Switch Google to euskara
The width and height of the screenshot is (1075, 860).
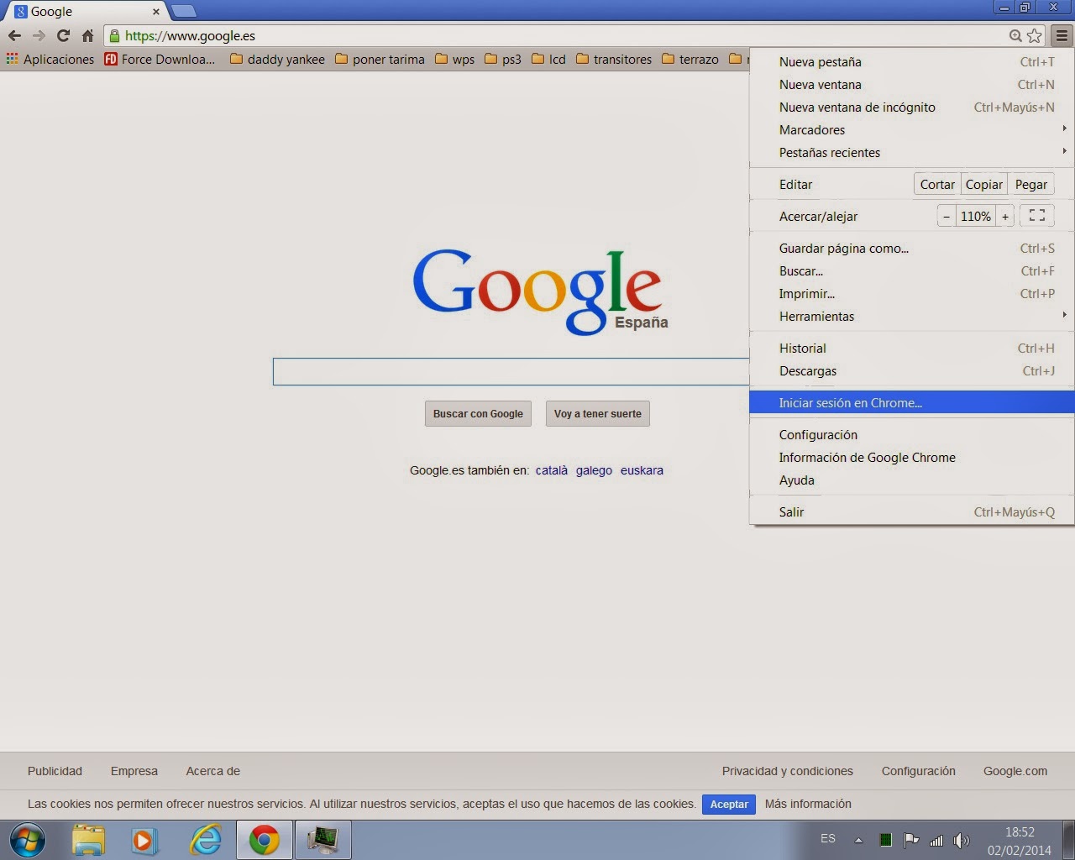pos(642,471)
